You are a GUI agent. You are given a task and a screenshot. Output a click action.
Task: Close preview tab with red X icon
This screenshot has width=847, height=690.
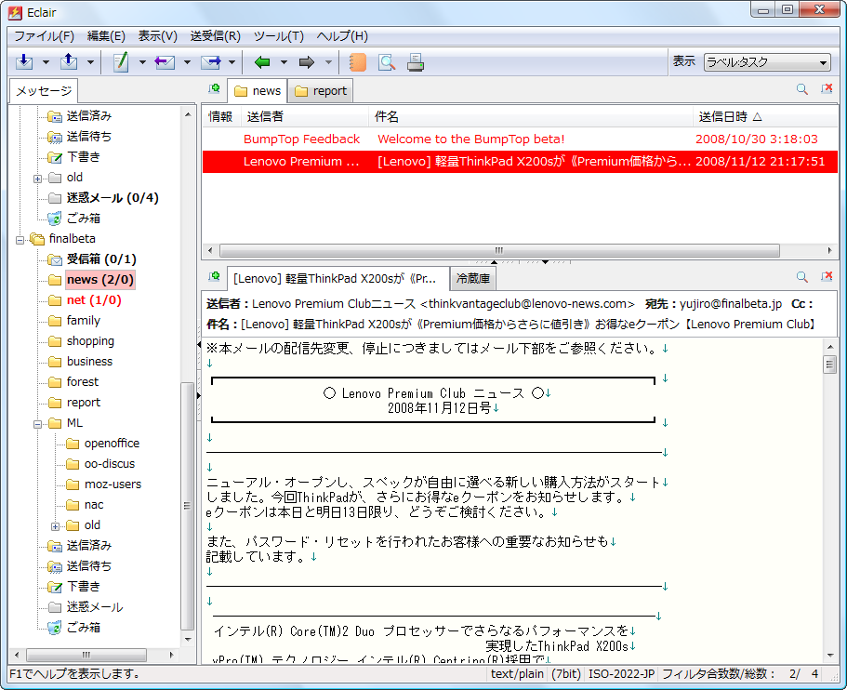tap(827, 276)
